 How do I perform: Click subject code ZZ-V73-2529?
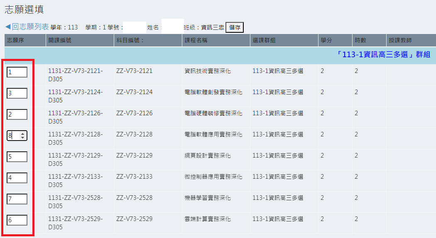pyautogui.click(x=134, y=219)
